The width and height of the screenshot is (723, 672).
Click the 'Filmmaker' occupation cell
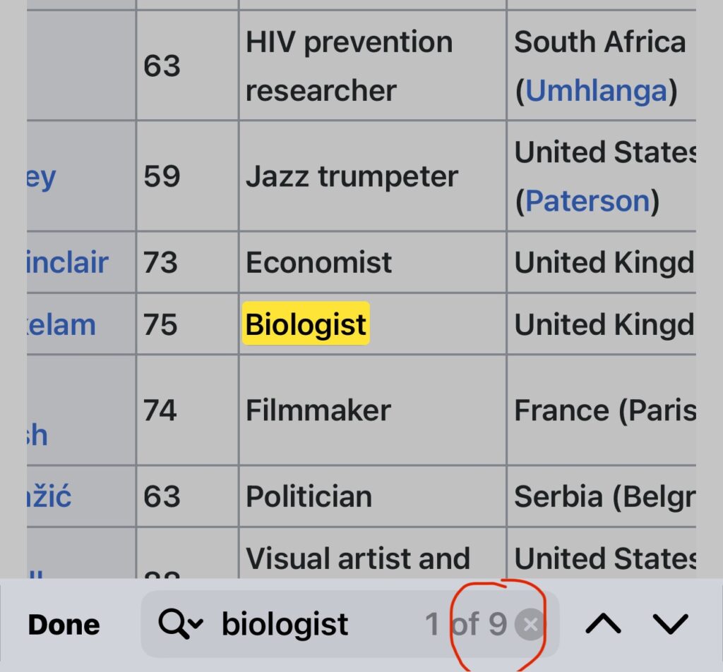pos(318,410)
